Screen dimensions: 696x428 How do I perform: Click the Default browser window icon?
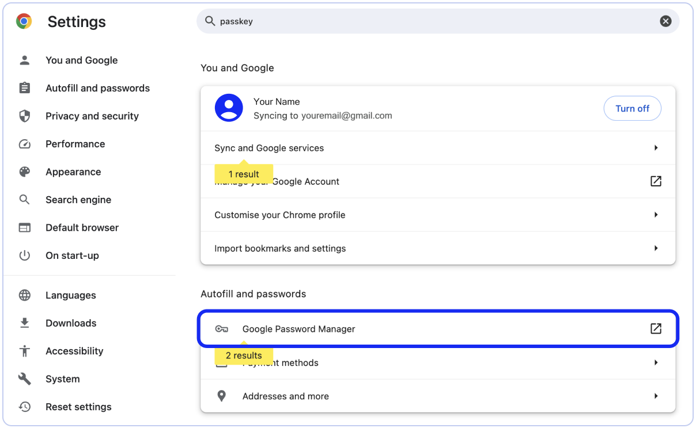24,227
